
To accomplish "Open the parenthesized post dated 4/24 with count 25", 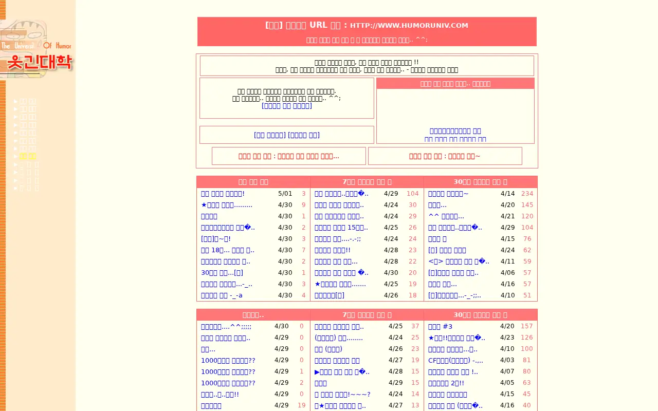I will (339, 338).
